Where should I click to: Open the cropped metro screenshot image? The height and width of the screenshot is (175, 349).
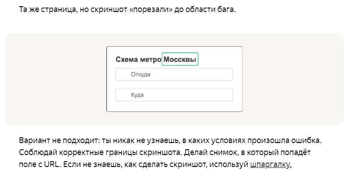[x=174, y=79]
